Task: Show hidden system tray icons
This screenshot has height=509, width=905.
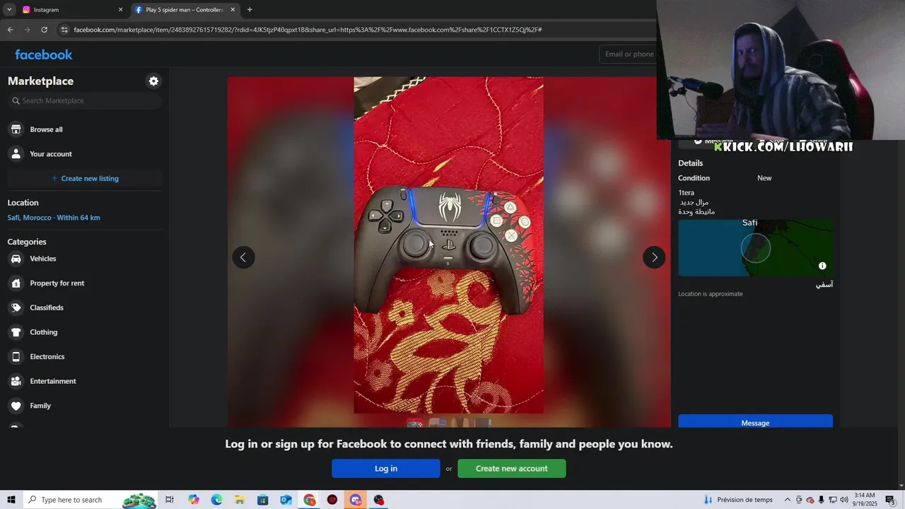Action: (788, 500)
